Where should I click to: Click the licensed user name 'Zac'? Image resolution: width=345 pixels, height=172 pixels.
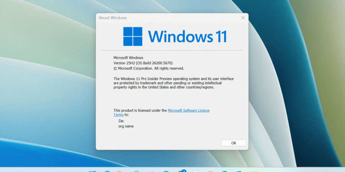(x=121, y=121)
